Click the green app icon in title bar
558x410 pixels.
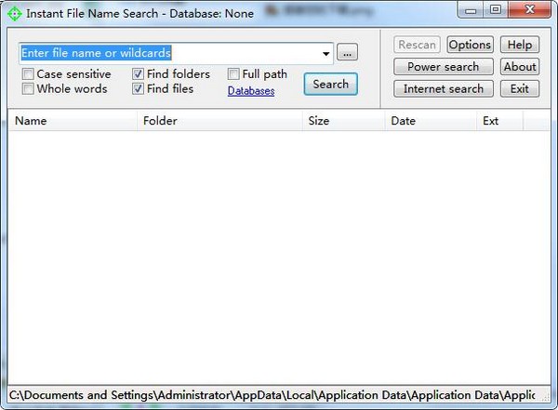point(14,14)
